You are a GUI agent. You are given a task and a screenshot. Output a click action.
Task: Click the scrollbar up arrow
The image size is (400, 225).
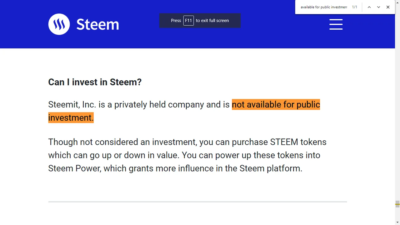click(x=397, y=2)
